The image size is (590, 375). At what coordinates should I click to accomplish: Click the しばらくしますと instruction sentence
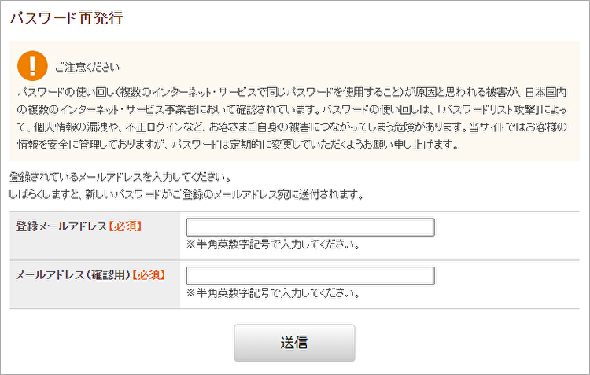(x=186, y=193)
